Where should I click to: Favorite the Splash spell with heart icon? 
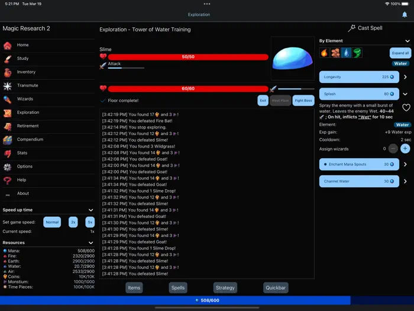406,107
